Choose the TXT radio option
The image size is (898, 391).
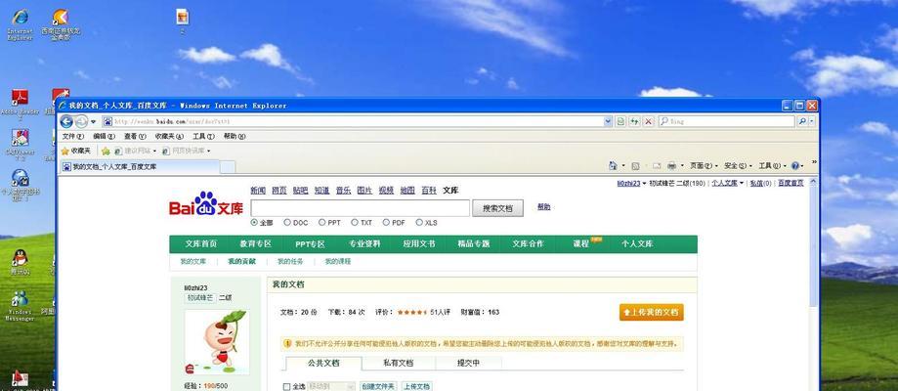[x=355, y=223]
